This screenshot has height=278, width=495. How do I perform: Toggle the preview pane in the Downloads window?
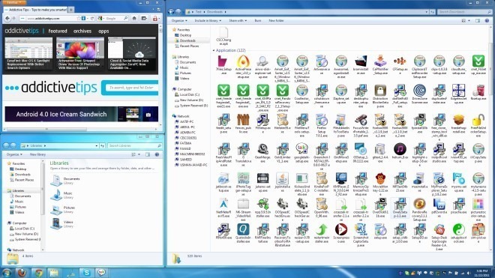coord(478,20)
